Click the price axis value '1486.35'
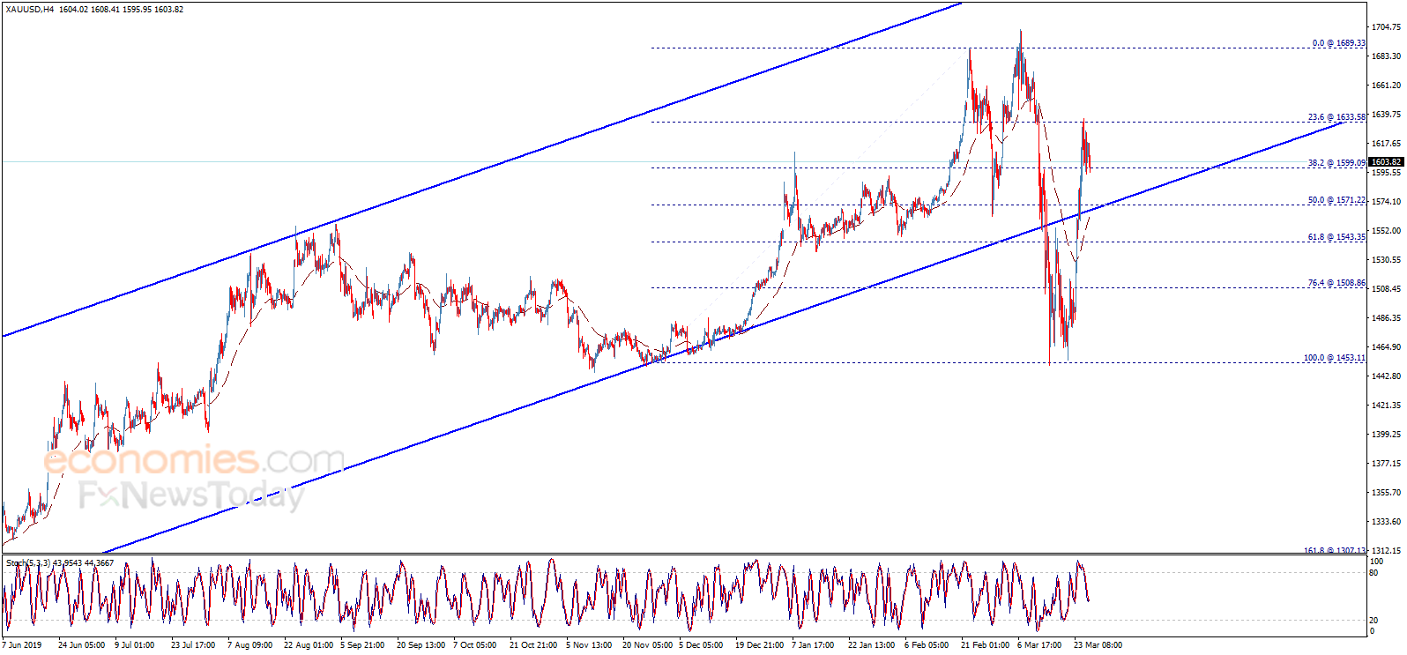1407x655 pixels. pyautogui.click(x=1386, y=318)
